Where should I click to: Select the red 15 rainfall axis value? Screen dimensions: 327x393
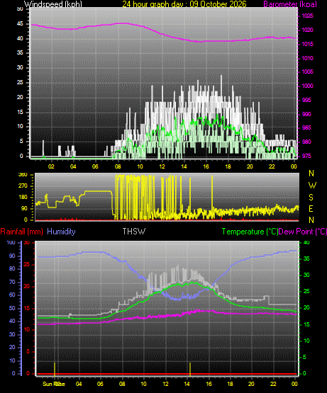pos(27,309)
